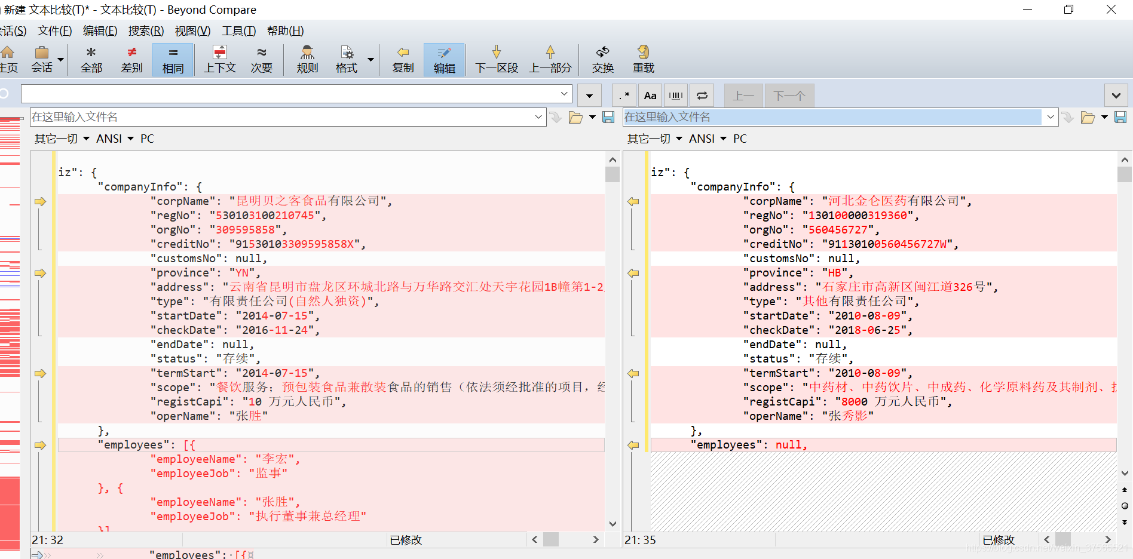The width and height of the screenshot is (1133, 559).
Task: Toggle 编辑 edit mode
Action: 444,60
